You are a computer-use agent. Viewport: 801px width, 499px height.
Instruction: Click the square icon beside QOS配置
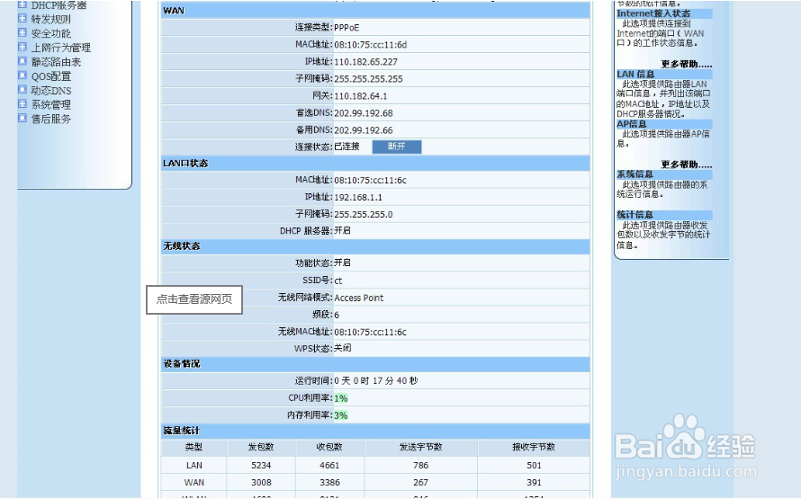click(22, 76)
